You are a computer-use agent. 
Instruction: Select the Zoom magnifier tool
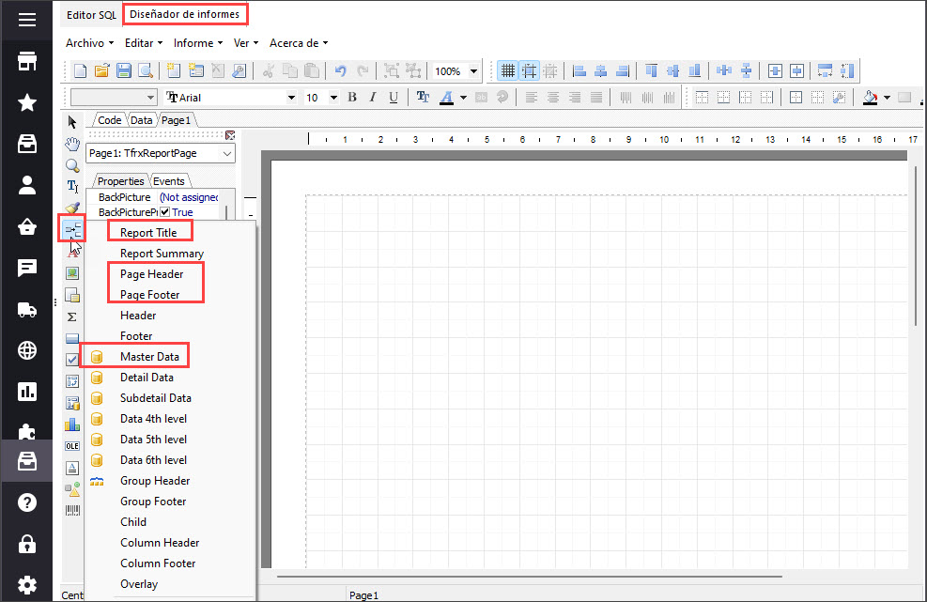(x=72, y=165)
